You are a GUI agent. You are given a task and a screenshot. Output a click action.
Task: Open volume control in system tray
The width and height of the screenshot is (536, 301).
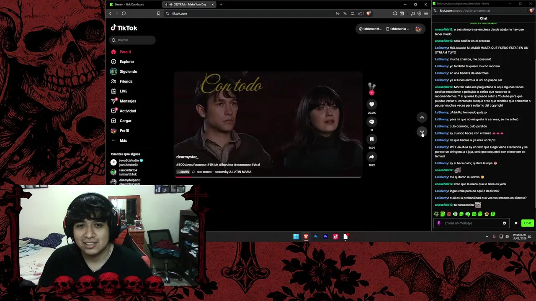pos(507,237)
